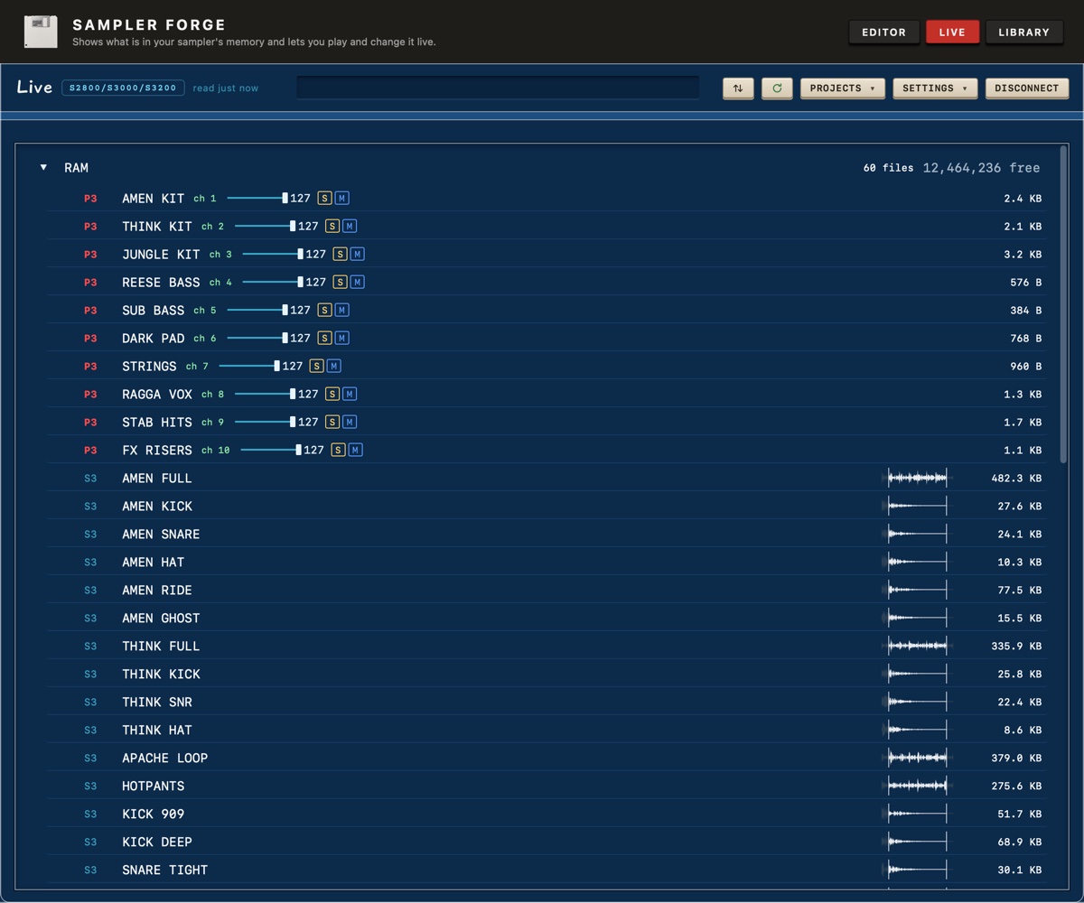
Task: Click the S3 icon of SNARE TIGHT
Action: click(x=90, y=870)
